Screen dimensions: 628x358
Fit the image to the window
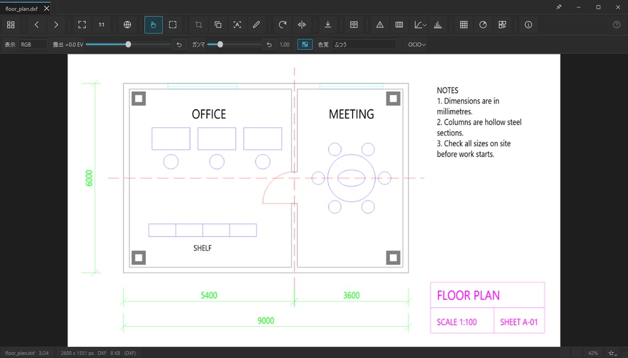tap(82, 24)
